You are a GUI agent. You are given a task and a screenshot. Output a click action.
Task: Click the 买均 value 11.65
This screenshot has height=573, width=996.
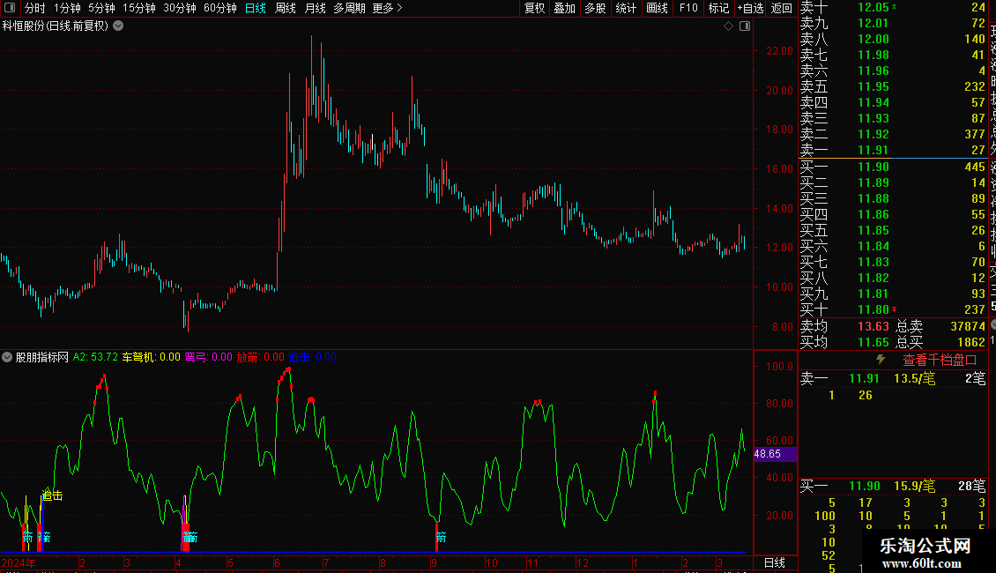point(873,342)
